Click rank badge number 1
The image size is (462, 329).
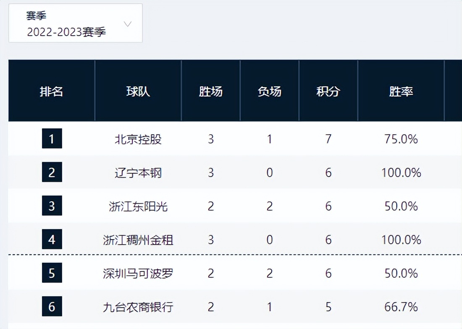coord(52,139)
